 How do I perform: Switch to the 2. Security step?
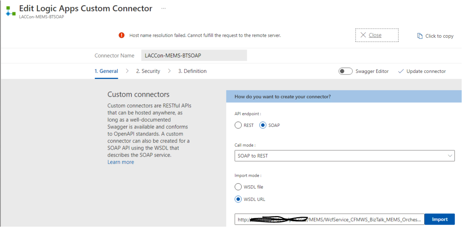(x=148, y=71)
